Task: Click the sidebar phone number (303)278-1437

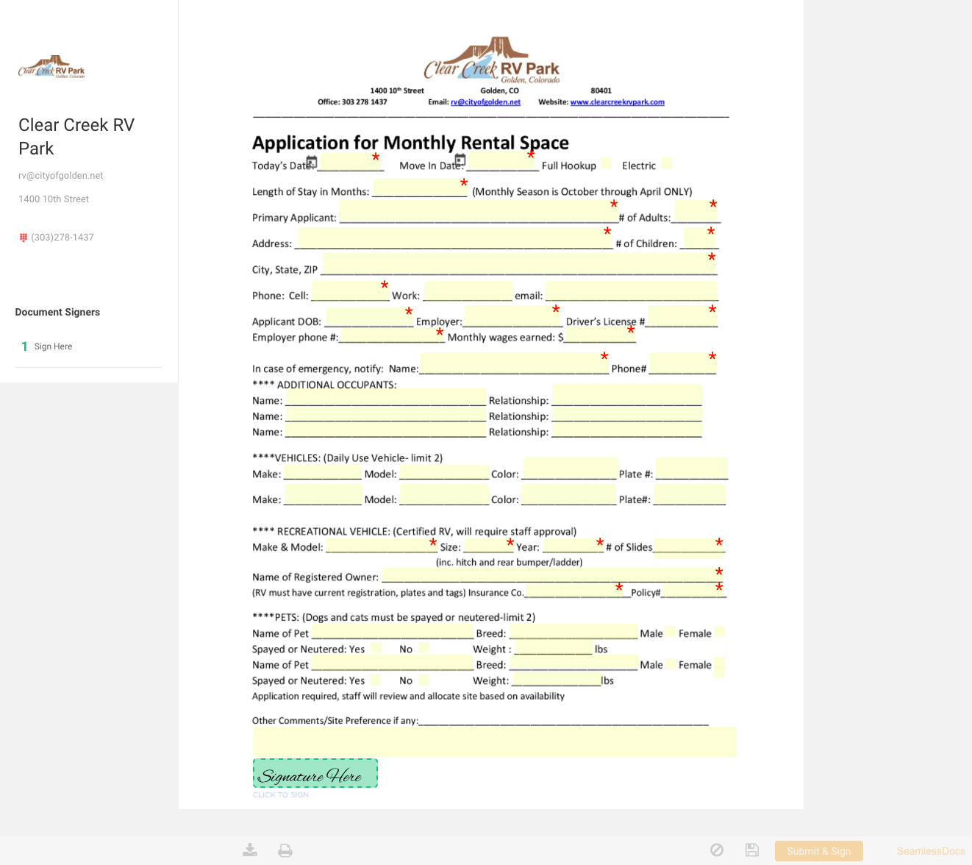Action: [62, 238]
